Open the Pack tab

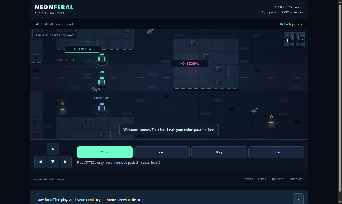pyautogui.click(x=162, y=152)
